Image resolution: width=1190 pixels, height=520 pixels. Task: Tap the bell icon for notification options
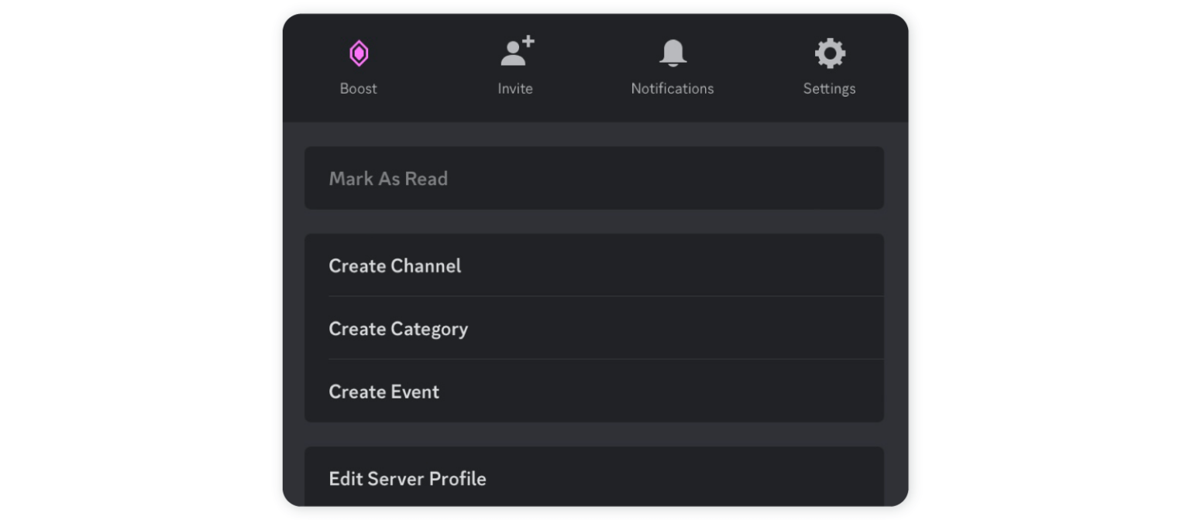point(672,53)
